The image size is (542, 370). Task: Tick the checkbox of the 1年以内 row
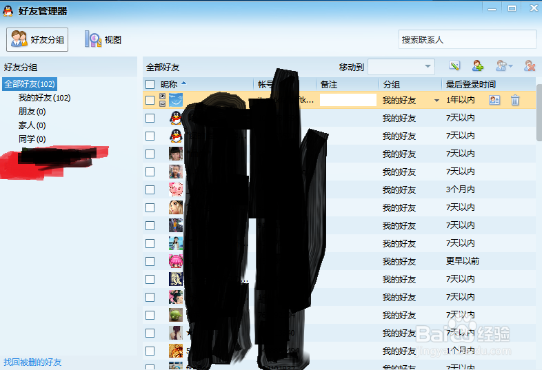150,100
